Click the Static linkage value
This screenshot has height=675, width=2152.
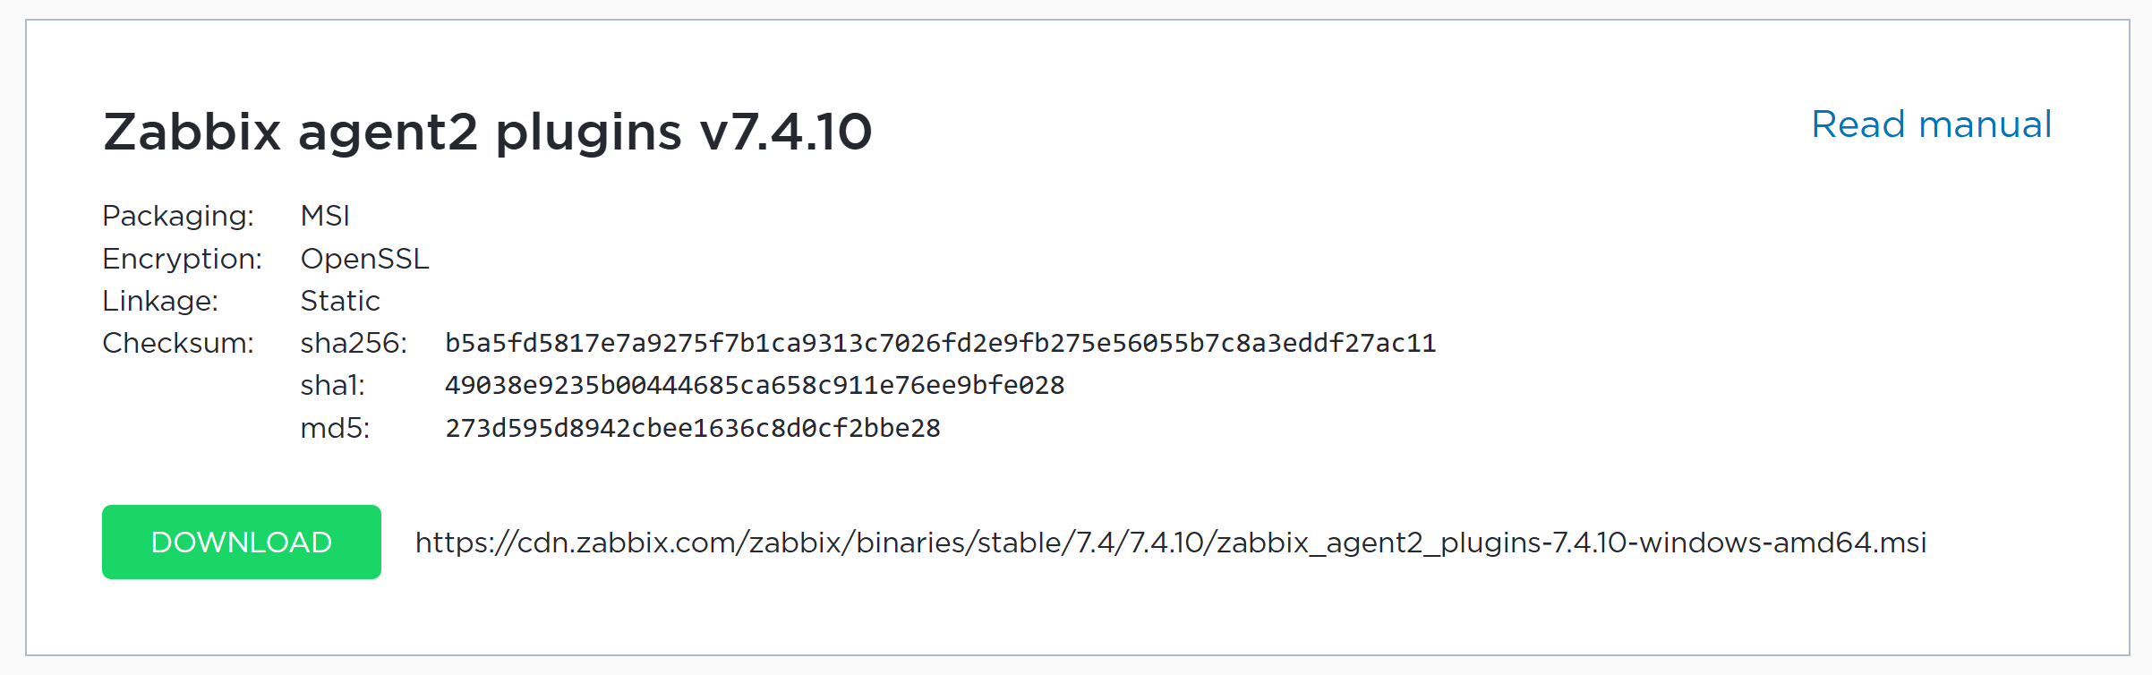(x=340, y=301)
